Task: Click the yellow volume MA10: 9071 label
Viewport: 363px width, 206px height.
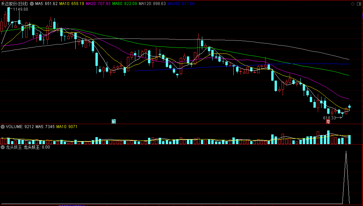Action: pyautogui.click(x=67, y=127)
